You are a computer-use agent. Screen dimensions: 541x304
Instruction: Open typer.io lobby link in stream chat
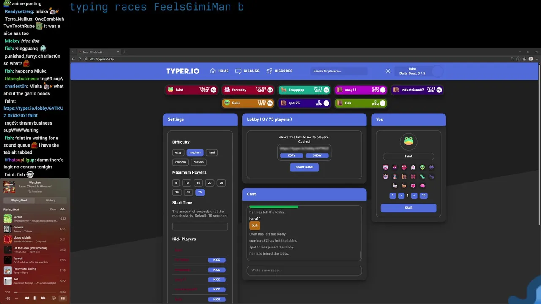point(33,112)
